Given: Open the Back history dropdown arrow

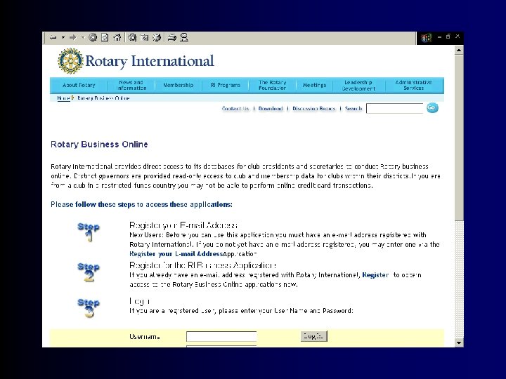Looking at the screenshot, I should (x=63, y=38).
